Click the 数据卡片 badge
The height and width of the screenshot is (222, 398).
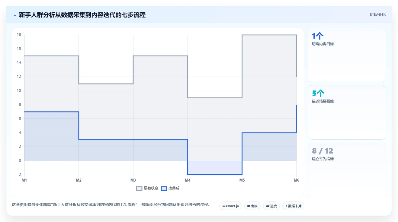coord(294,206)
